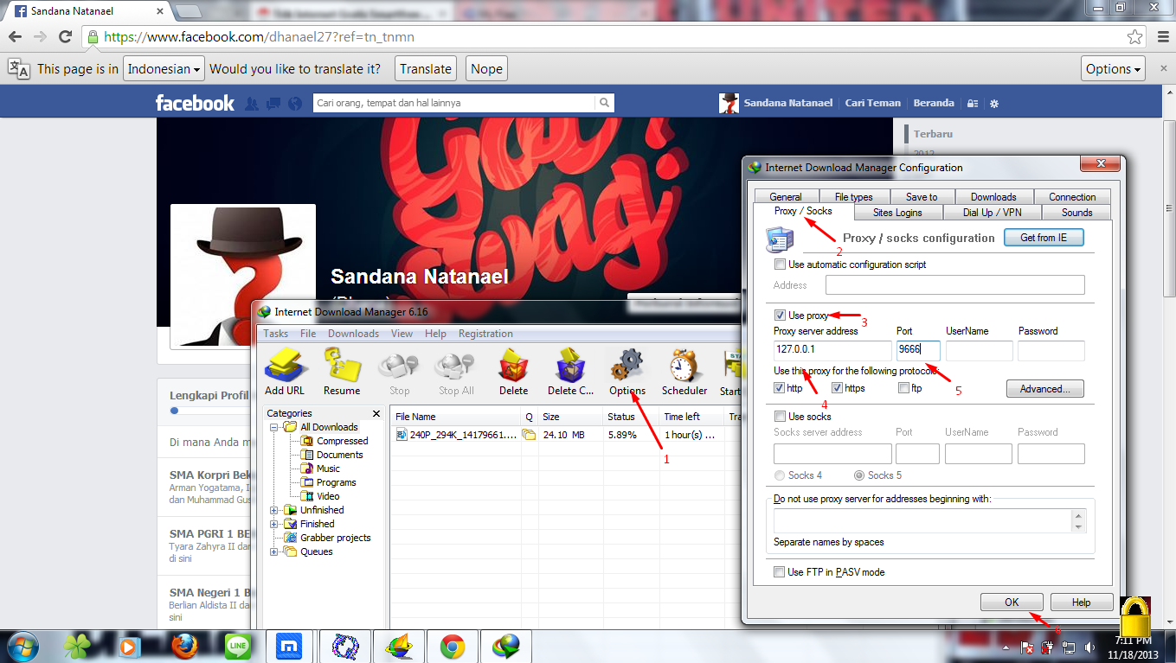The image size is (1176, 663).
Task: Enable the ftp protocol checkbox
Action: pos(903,388)
